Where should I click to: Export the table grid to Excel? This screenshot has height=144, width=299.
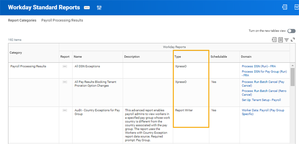tap(274, 40)
